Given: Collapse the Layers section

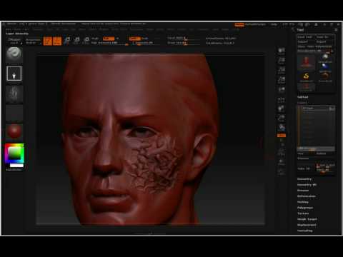Looking at the screenshot, I should click(302, 103).
